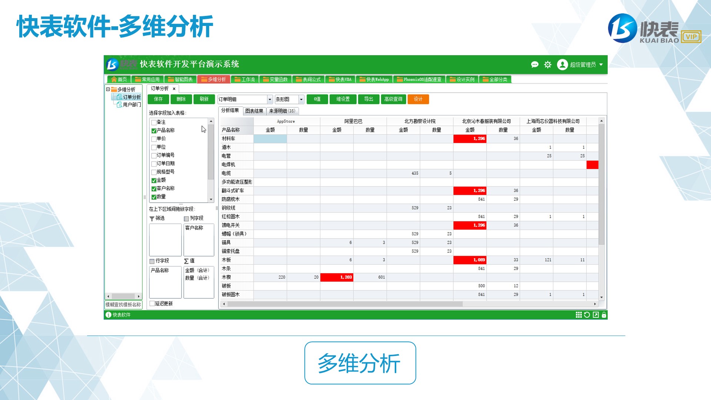
Task: Open the chat message bubble icon
Action: pos(534,64)
